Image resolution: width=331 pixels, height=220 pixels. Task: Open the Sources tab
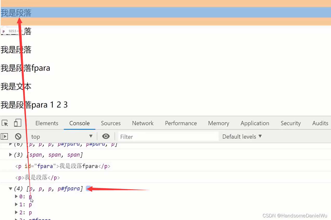[111, 123]
